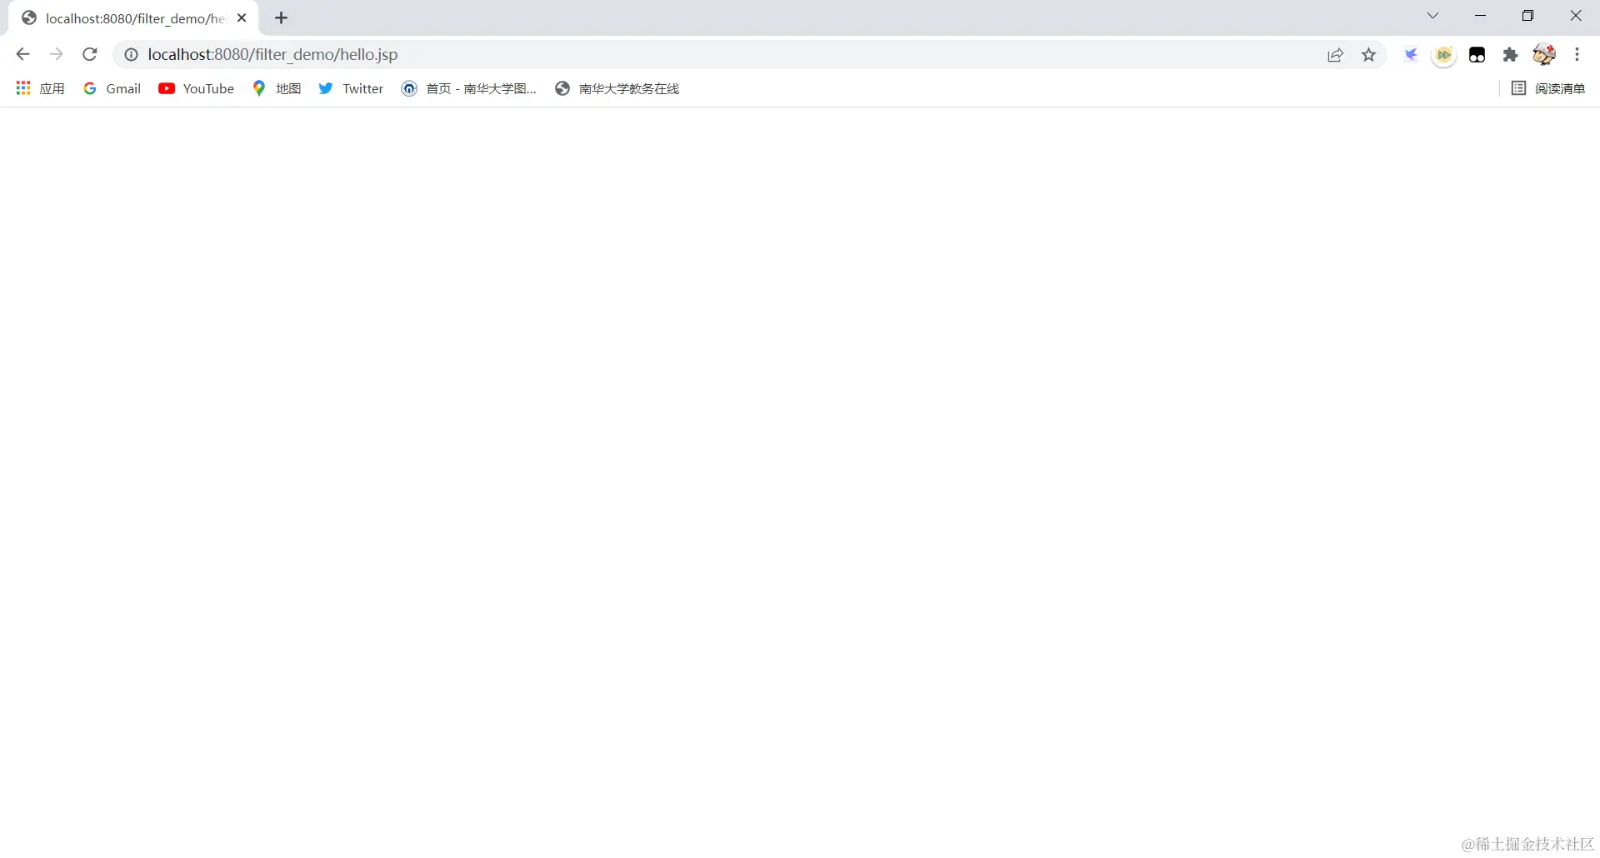Open the Chrome extensions puzzle menu
1600x858 pixels.
[1511, 53]
